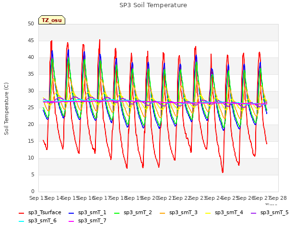The image size is (307, 230).
Task: Click the y-axis value 5
Action: (33, 174)
